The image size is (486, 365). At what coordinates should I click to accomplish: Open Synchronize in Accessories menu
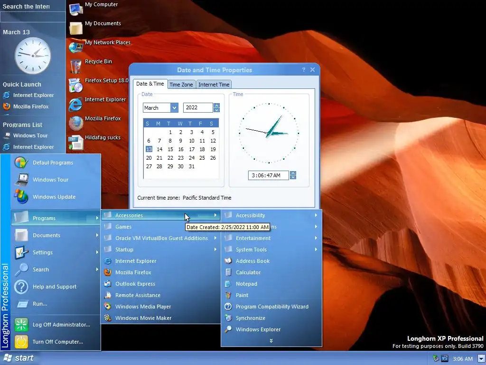point(271,318)
